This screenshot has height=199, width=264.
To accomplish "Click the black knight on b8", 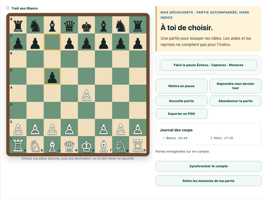I will (x=35, y=25).
